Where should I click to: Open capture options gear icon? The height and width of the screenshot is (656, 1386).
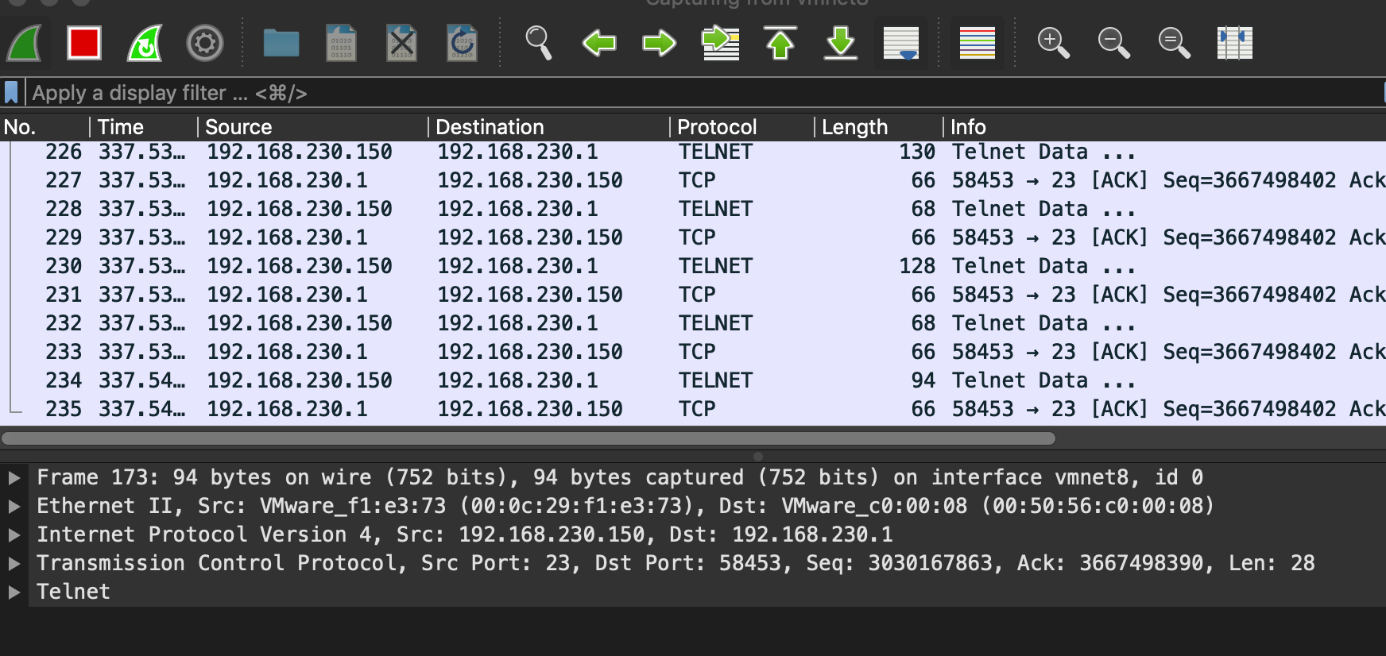205,43
